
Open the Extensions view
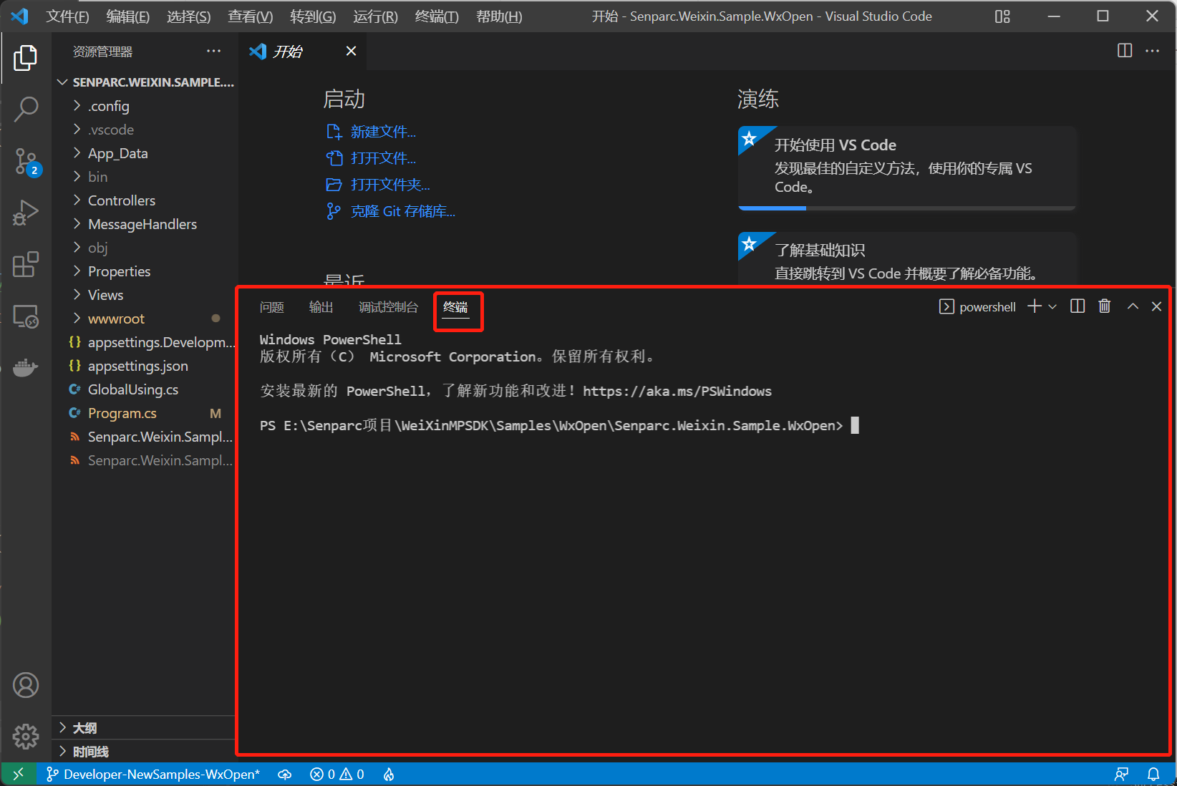[x=26, y=264]
